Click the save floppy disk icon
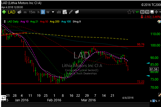Viewport: 161px width, 107px height. pos(152,12)
